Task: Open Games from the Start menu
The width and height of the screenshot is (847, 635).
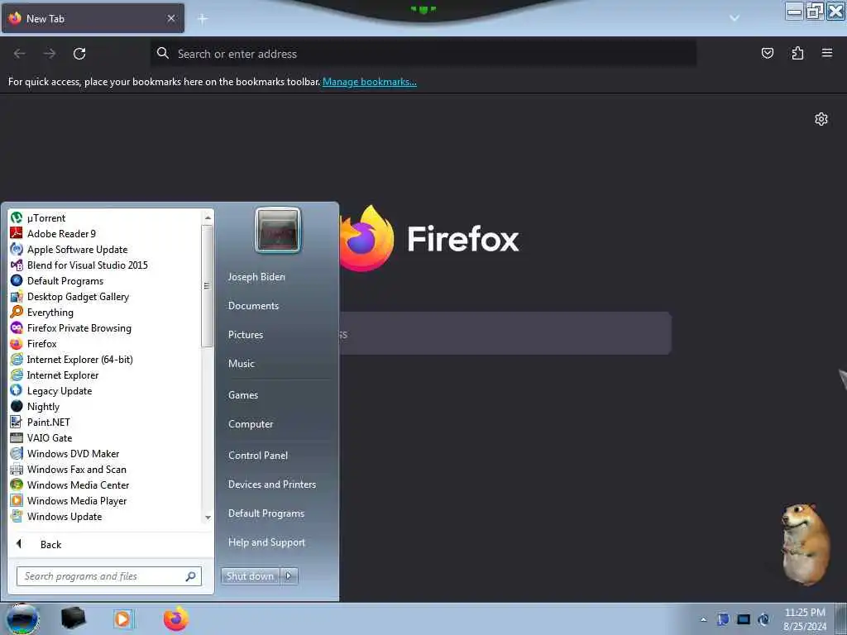Action: point(243,395)
